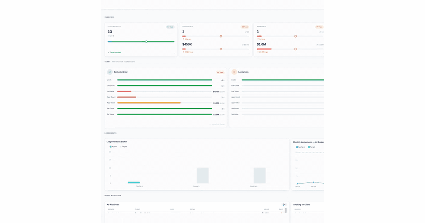Click Sasha Andrew's Set Value $2.5M figure
Screen dimensions: 425x223
(216, 114)
